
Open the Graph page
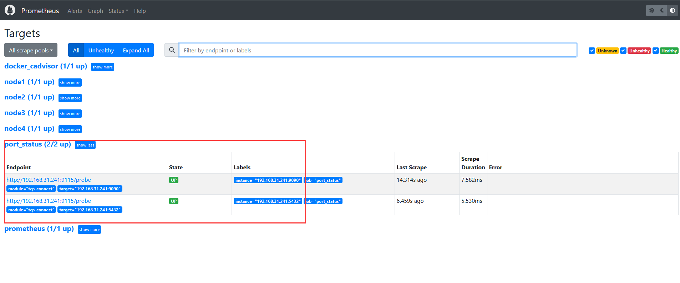(95, 11)
